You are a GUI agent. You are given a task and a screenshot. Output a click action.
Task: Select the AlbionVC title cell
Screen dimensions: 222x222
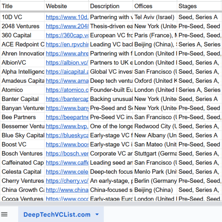(22, 63)
